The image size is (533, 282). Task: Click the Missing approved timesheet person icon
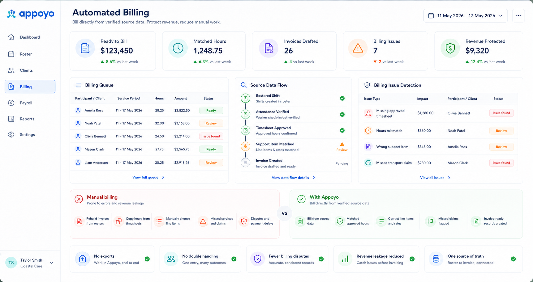(368, 113)
